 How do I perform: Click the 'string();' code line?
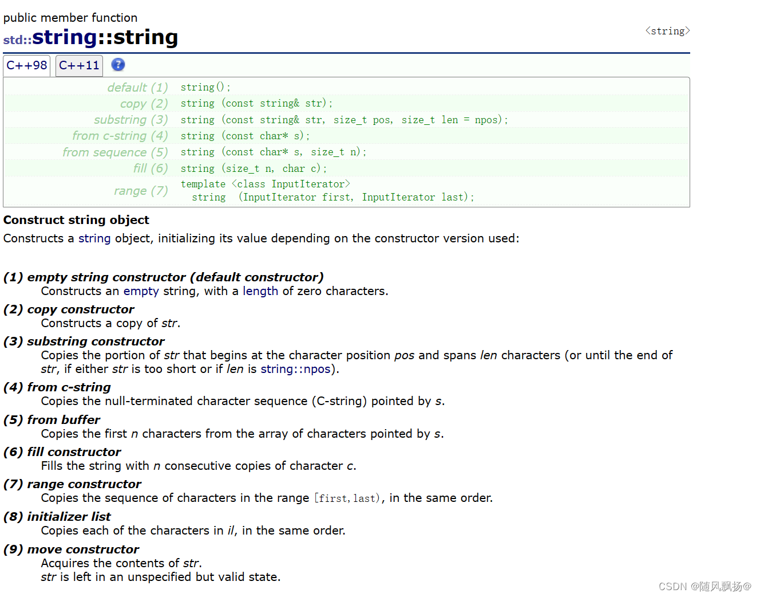pyautogui.click(x=205, y=87)
